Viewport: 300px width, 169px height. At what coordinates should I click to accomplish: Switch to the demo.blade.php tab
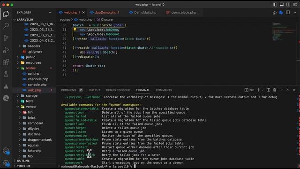[x=183, y=13]
